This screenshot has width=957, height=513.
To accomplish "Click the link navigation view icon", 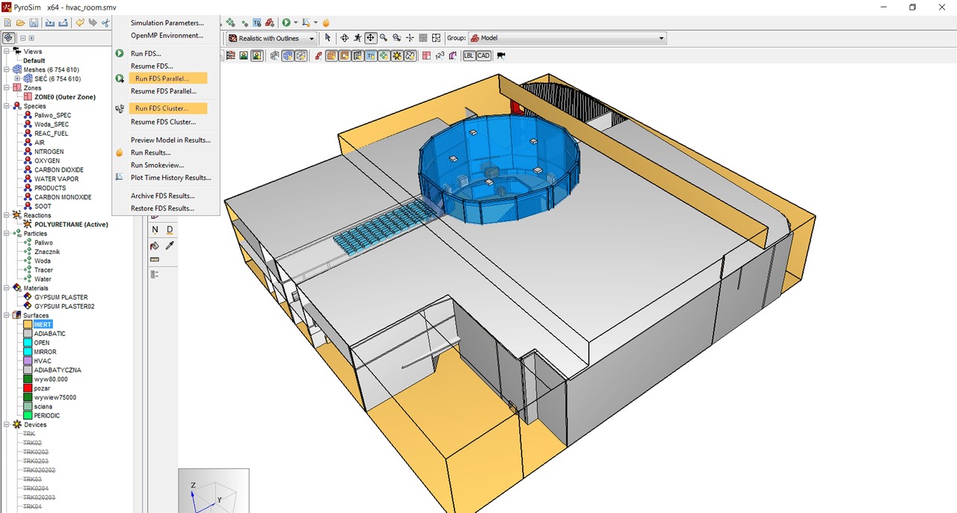I will [8, 38].
